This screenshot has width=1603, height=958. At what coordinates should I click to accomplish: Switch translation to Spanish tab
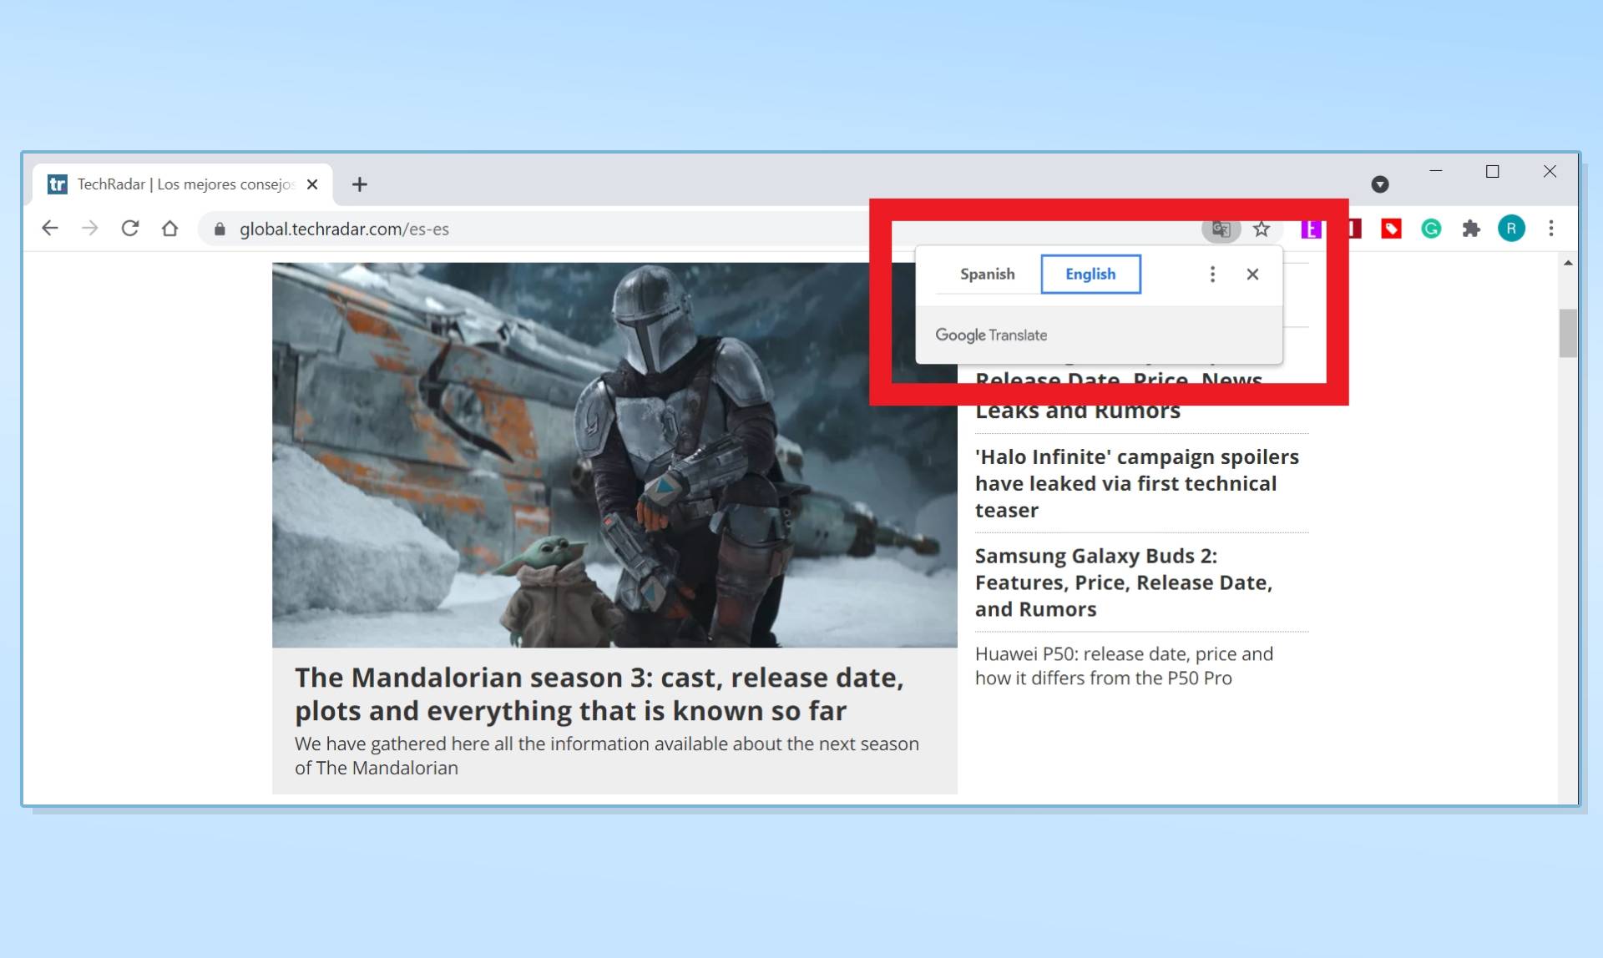[x=988, y=274]
